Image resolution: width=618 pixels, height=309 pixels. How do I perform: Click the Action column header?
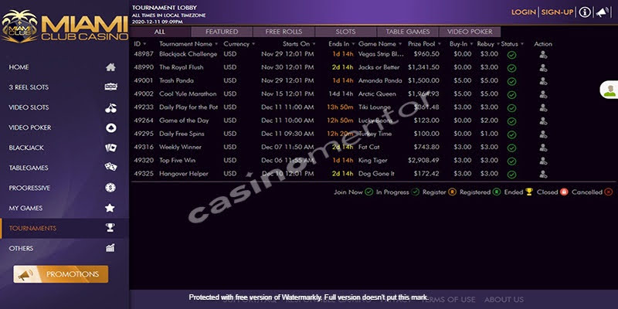(x=543, y=44)
